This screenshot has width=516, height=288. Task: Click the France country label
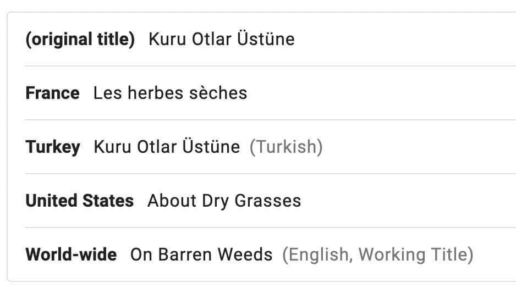52,93
